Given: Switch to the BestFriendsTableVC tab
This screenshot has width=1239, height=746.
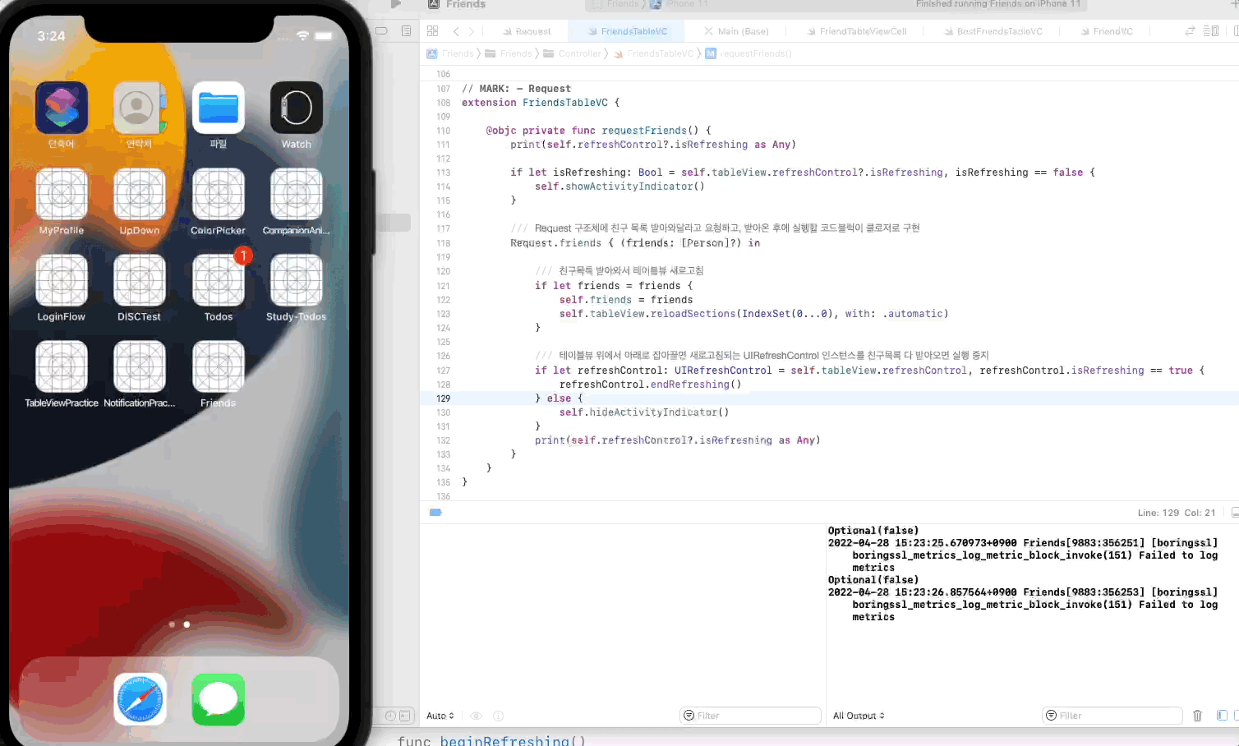Looking at the screenshot, I should point(993,31).
